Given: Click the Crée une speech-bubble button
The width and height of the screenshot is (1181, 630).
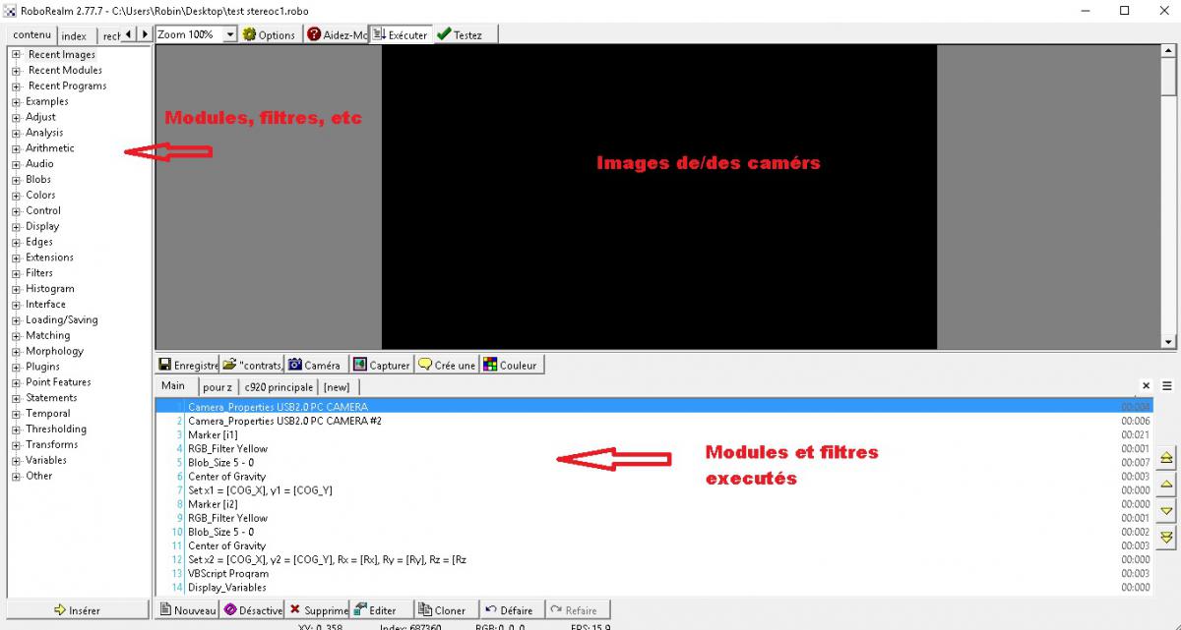Looking at the screenshot, I should click(x=447, y=365).
